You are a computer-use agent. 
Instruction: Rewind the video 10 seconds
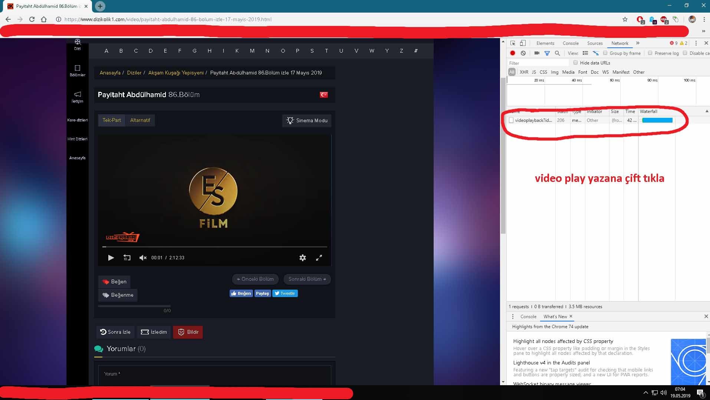point(127,258)
